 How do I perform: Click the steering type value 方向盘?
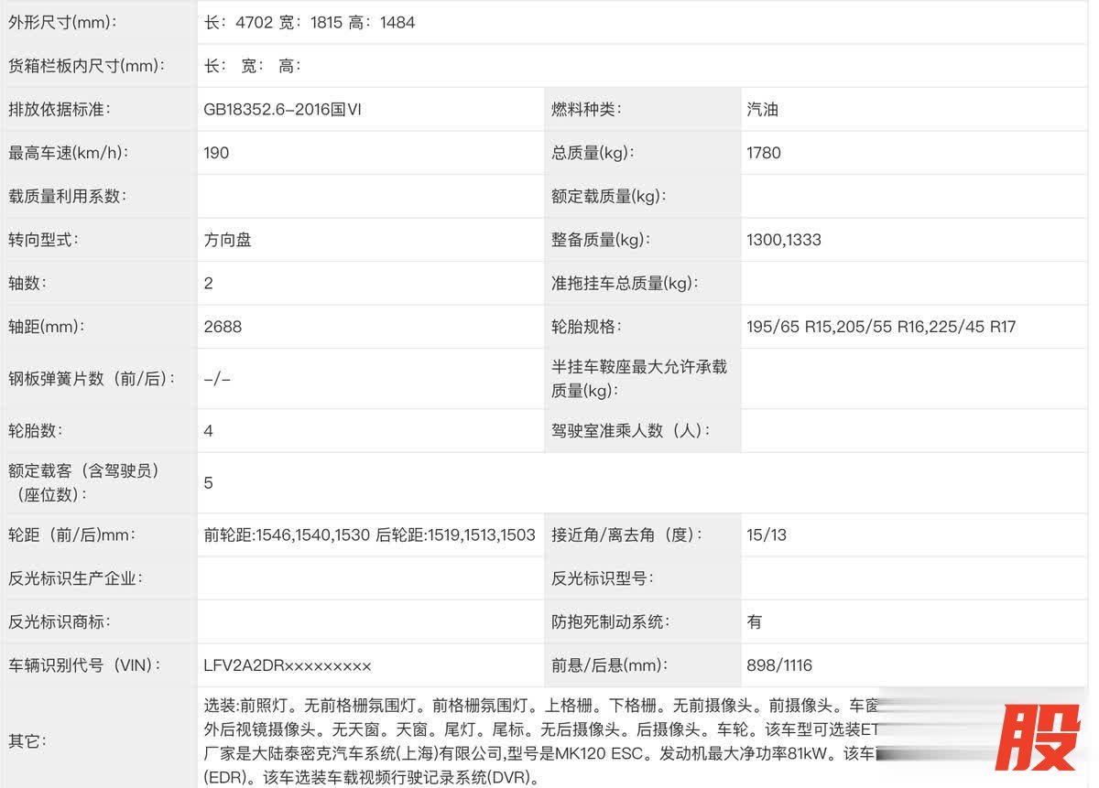click(227, 240)
